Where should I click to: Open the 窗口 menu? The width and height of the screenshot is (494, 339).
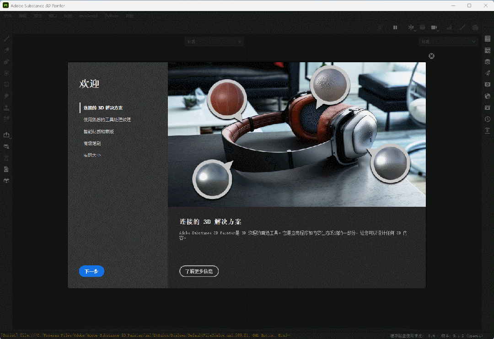pos(53,16)
